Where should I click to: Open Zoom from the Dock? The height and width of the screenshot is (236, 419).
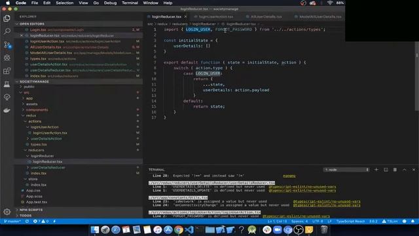(278, 229)
